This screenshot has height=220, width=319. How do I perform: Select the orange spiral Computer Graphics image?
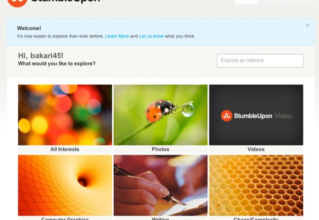[65, 185]
